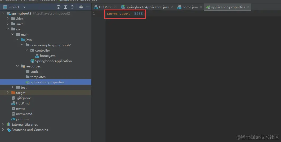This screenshot has width=281, height=142.
Task: Click the test folder icon
Action: pyautogui.click(x=18, y=87)
